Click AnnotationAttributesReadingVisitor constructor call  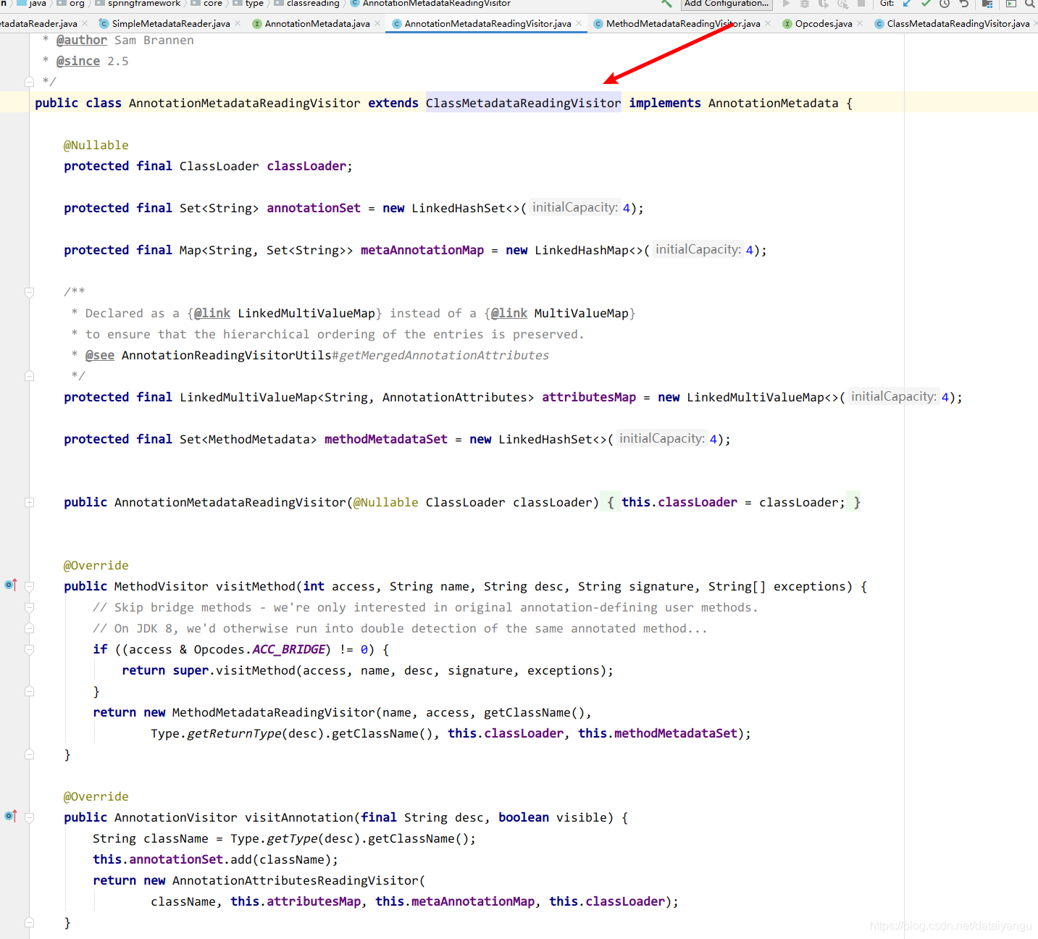point(296,880)
